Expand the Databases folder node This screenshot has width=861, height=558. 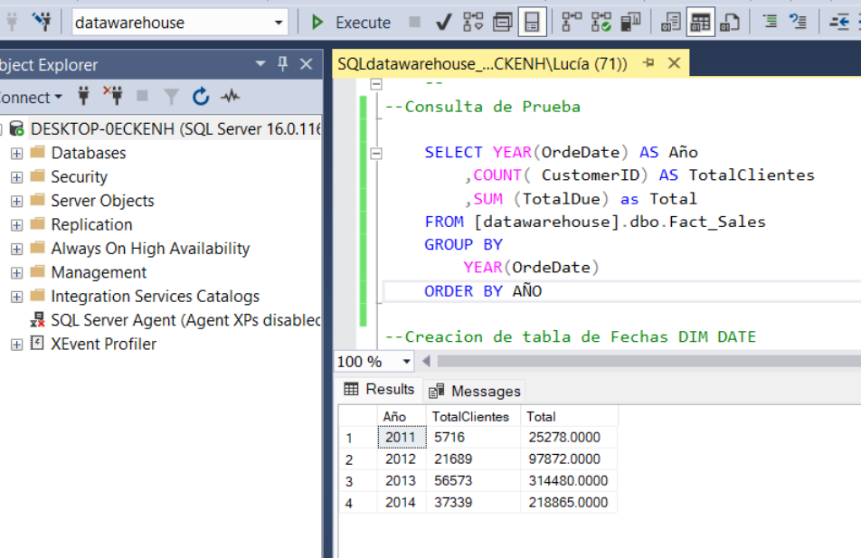[16, 153]
